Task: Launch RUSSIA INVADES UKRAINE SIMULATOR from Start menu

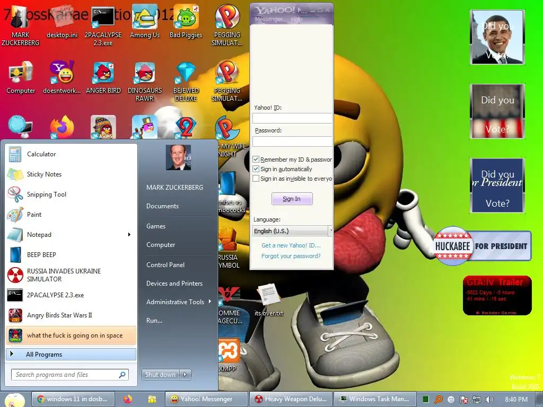Action: [x=71, y=275]
